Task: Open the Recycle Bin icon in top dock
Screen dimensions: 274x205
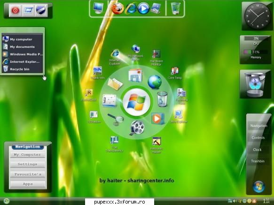Action: tap(175, 8)
